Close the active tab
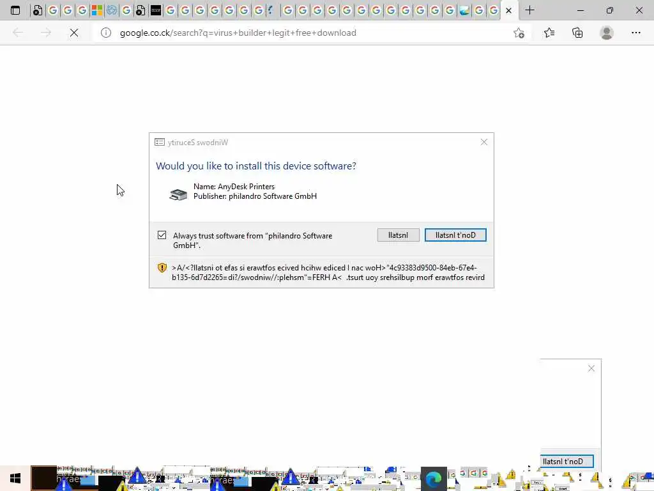 [x=508, y=10]
